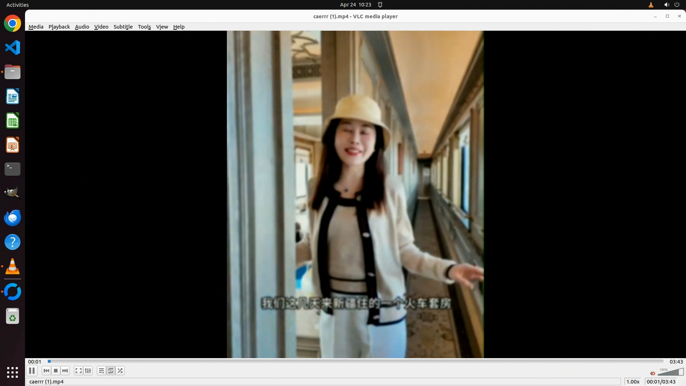The image size is (686, 386).
Task: Click the 1.00x playback speed label
Action: click(x=633, y=381)
